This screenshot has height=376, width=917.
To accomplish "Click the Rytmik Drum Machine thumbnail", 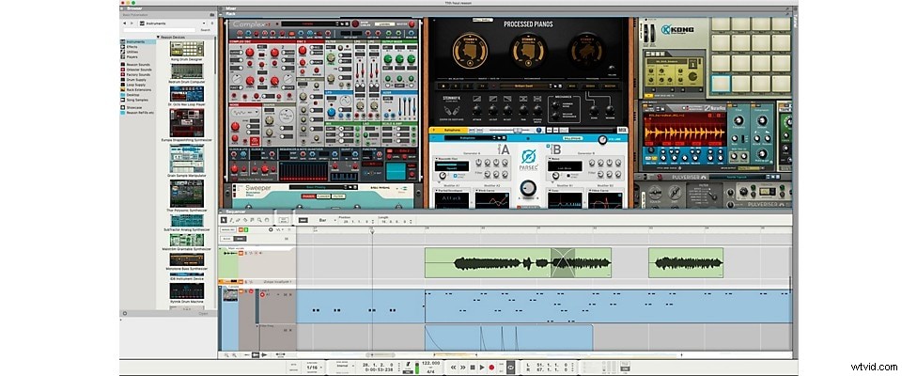I will click(x=187, y=290).
